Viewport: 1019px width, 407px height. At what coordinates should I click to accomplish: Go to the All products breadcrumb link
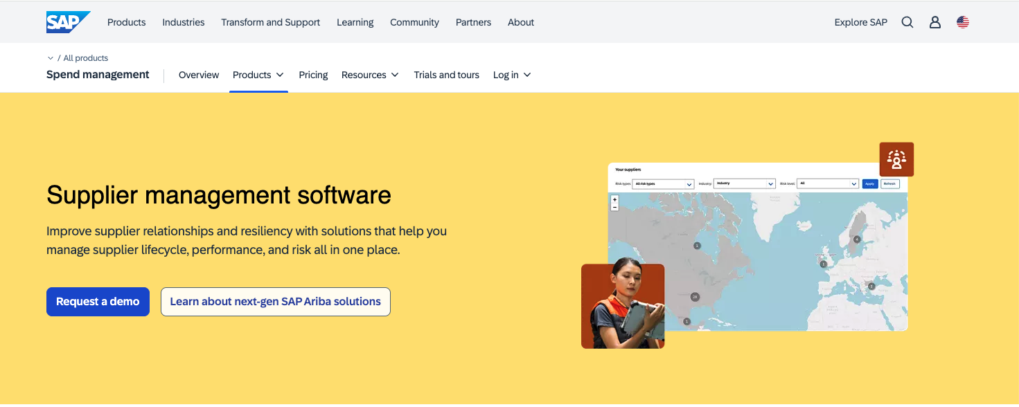tap(86, 58)
